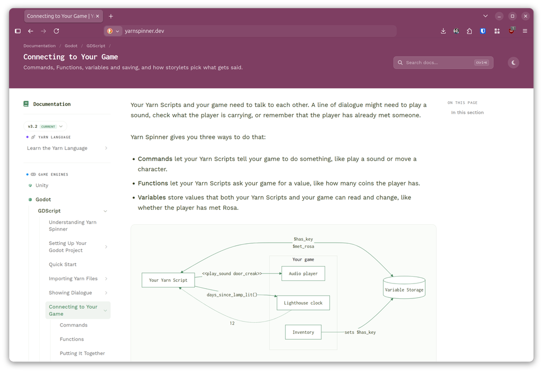Open Putting It Together subpage

82,353
